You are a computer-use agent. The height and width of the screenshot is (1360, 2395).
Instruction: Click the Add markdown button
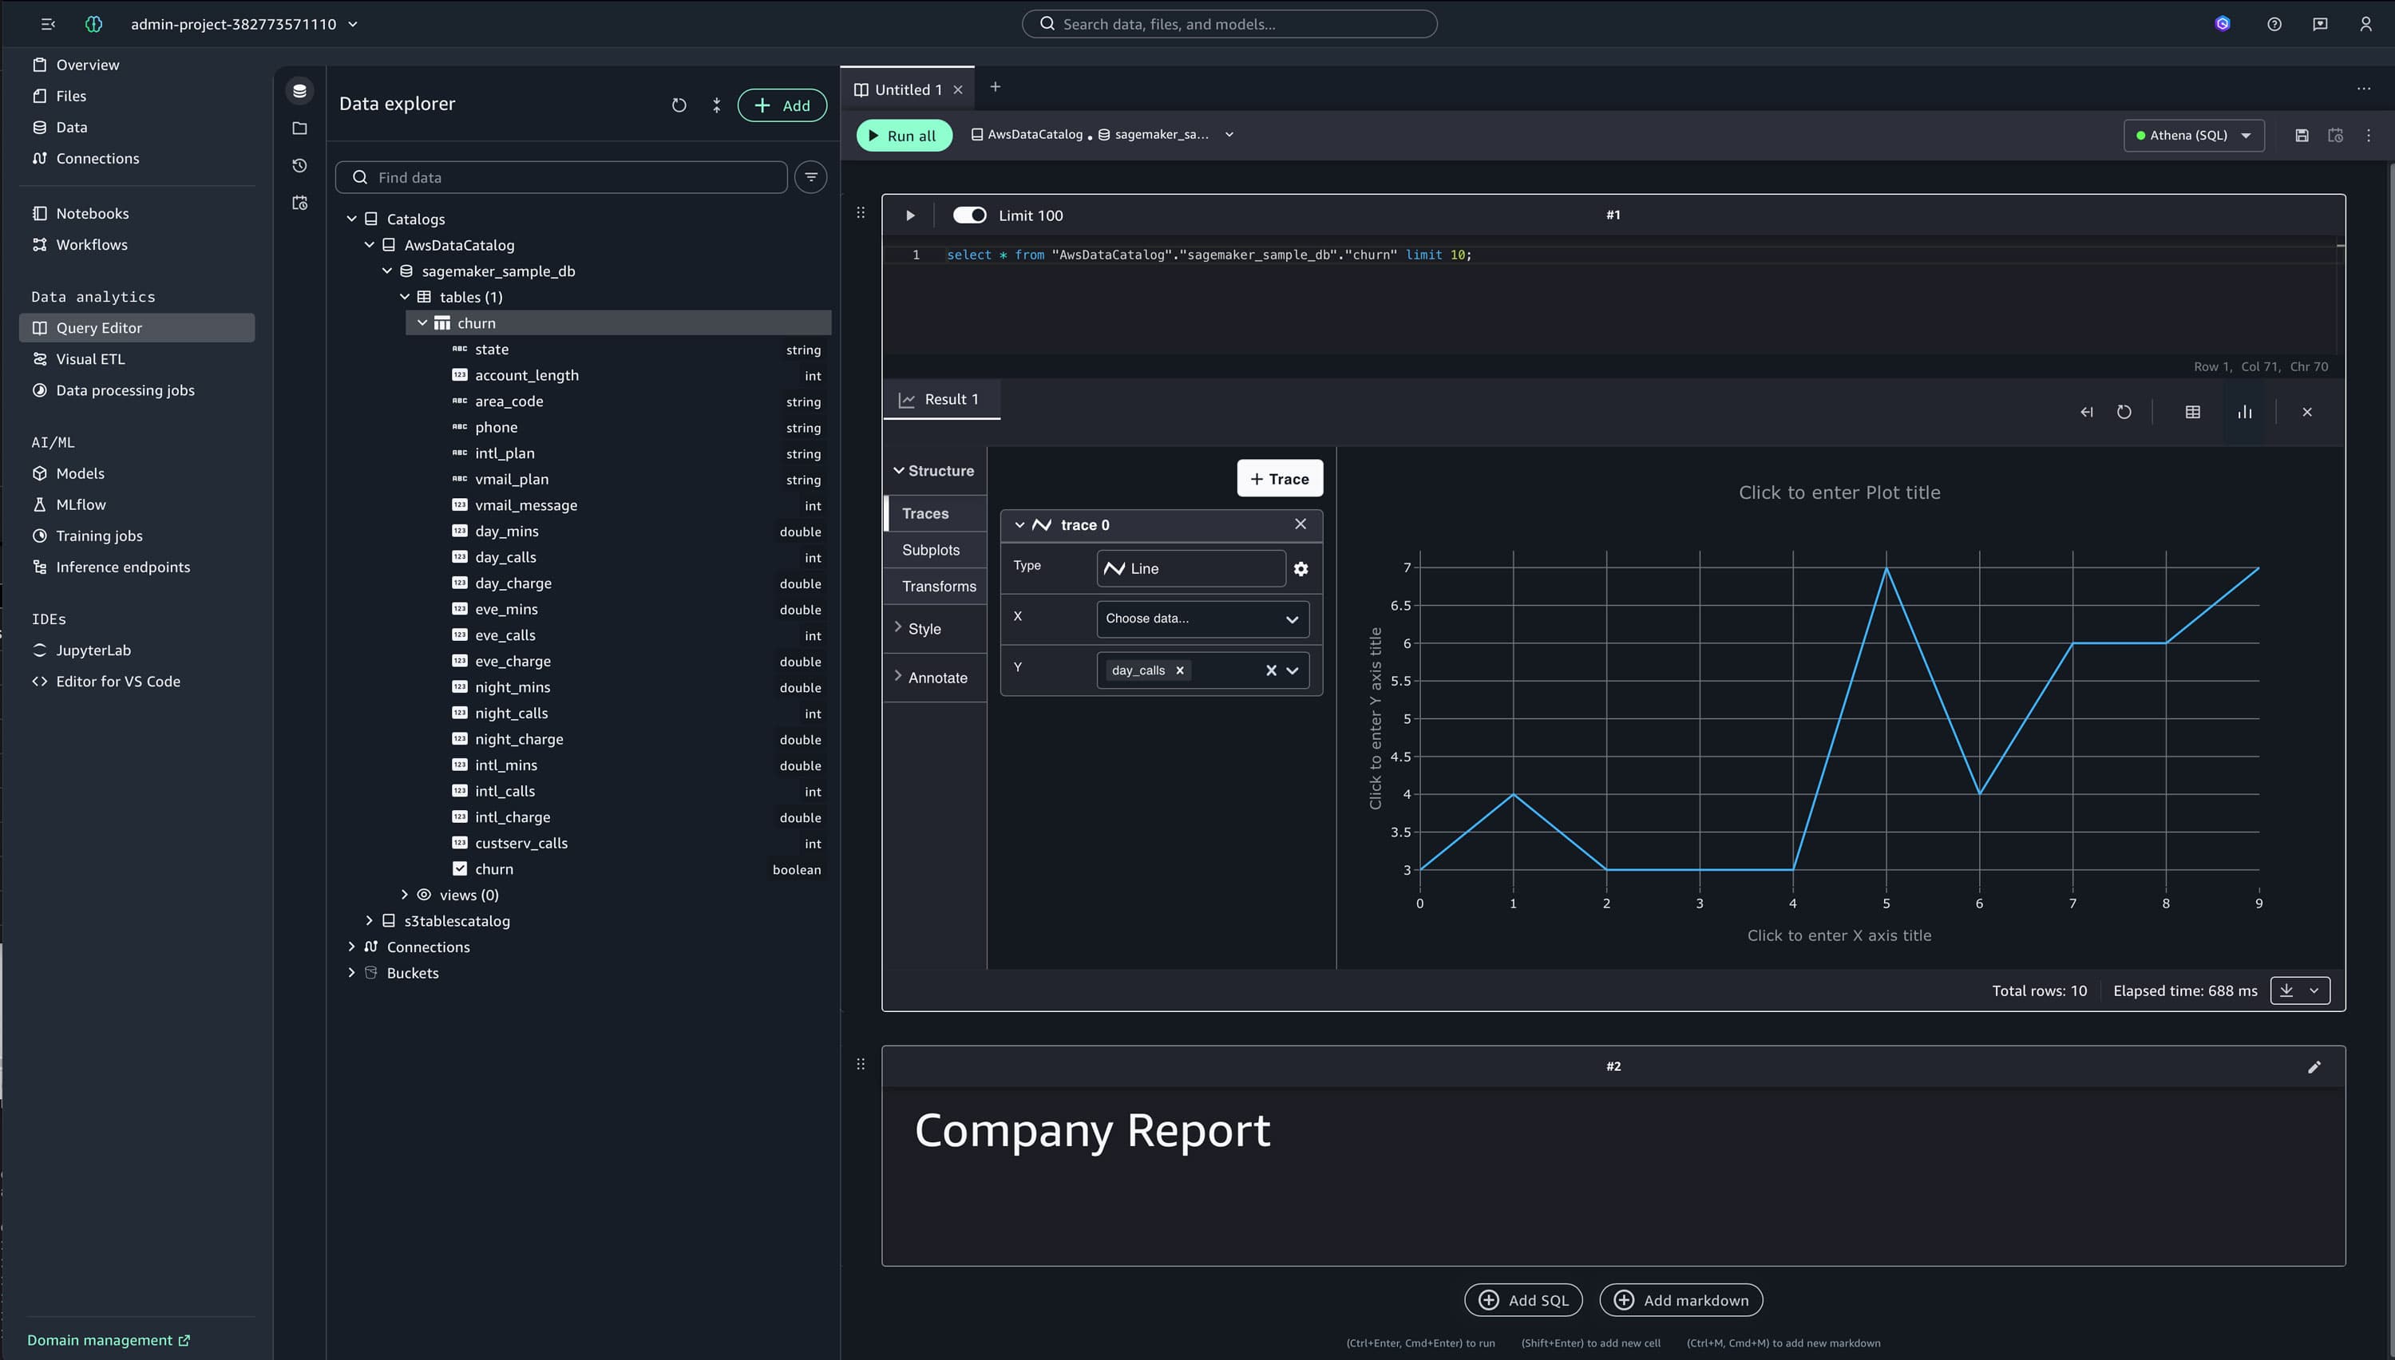[x=1680, y=1299]
